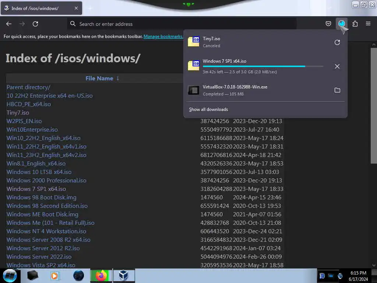This screenshot has height=283, width=377.
Task: Click the Tiny7.iso file icon in downloads
Action: click(x=194, y=42)
